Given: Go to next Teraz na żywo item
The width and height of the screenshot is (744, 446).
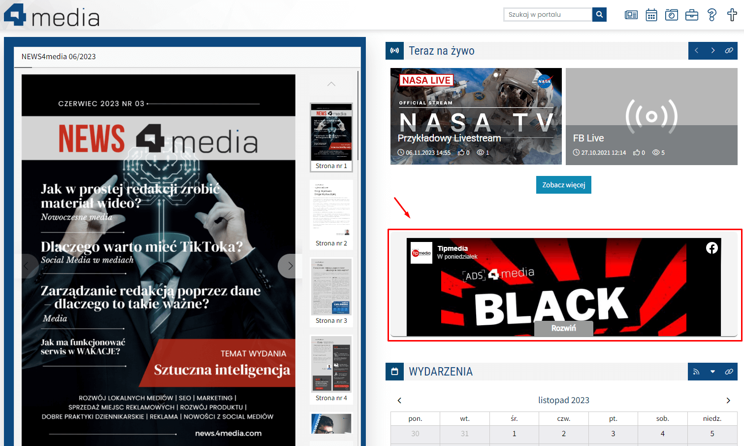Looking at the screenshot, I should pos(712,51).
